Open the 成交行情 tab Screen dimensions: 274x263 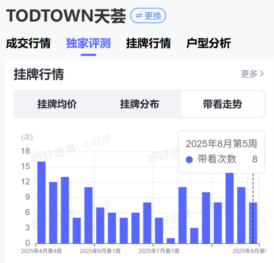pyautogui.click(x=28, y=43)
